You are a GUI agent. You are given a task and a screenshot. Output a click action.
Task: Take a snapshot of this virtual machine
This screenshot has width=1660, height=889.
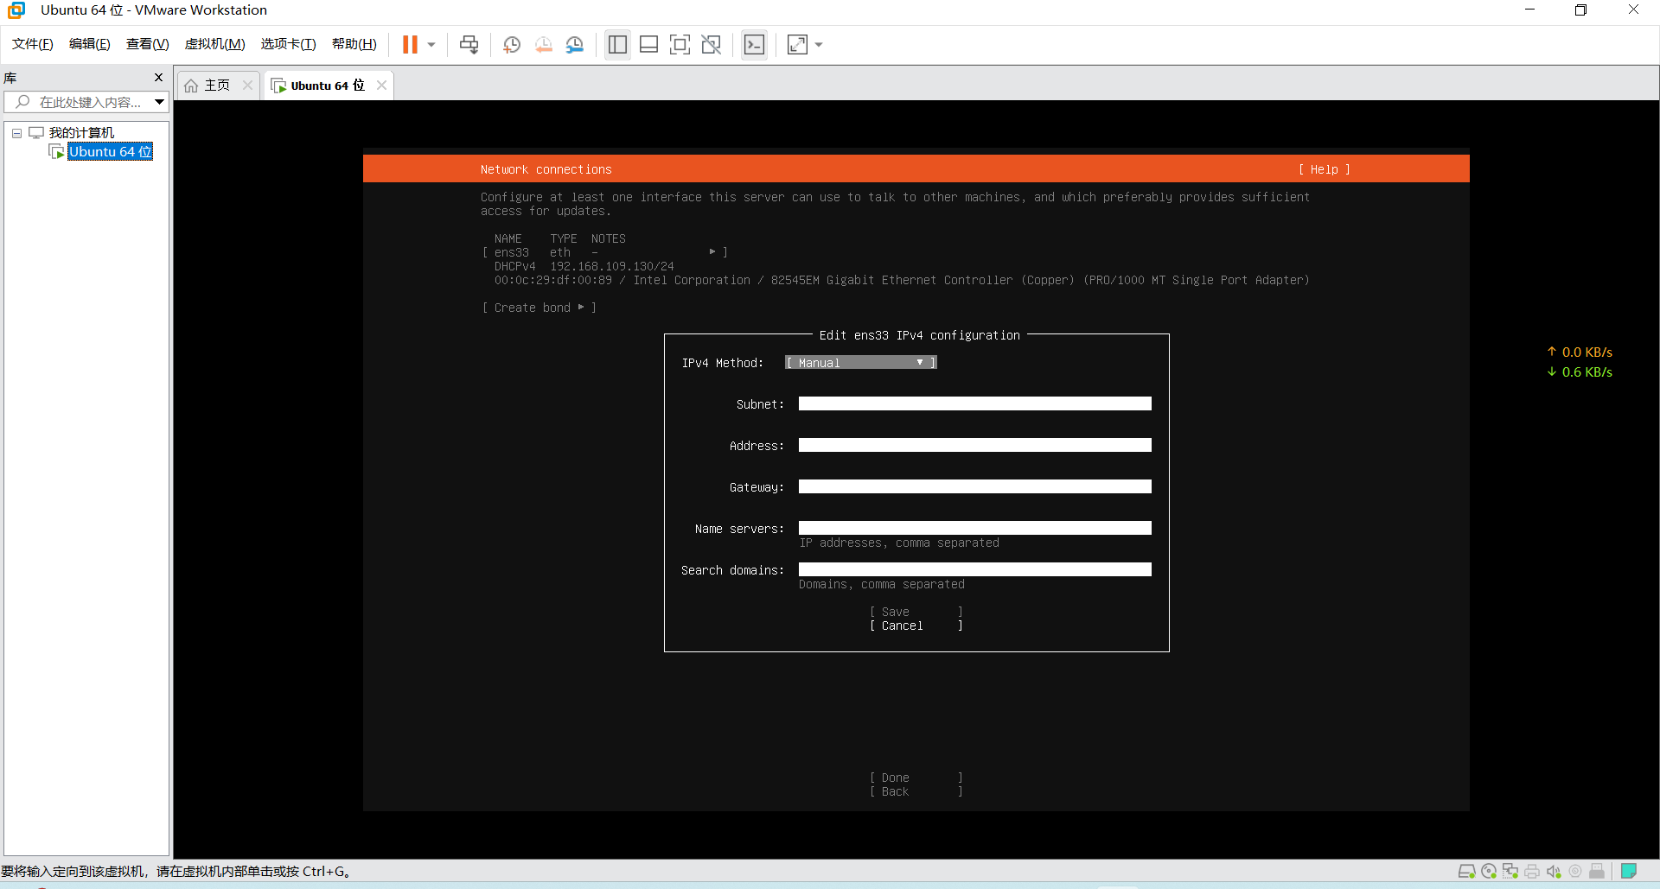click(512, 45)
